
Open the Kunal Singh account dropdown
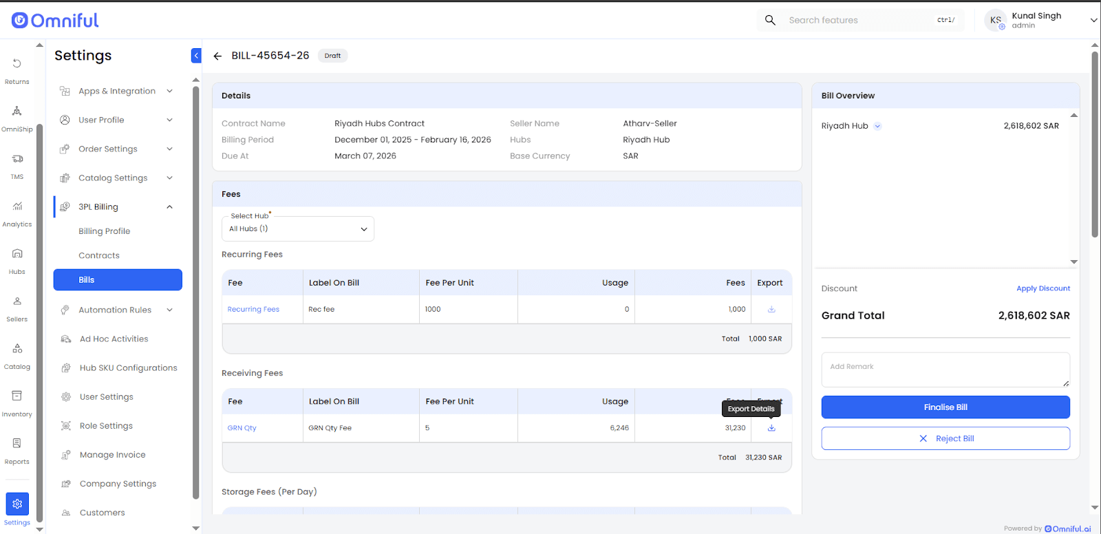tap(1093, 21)
